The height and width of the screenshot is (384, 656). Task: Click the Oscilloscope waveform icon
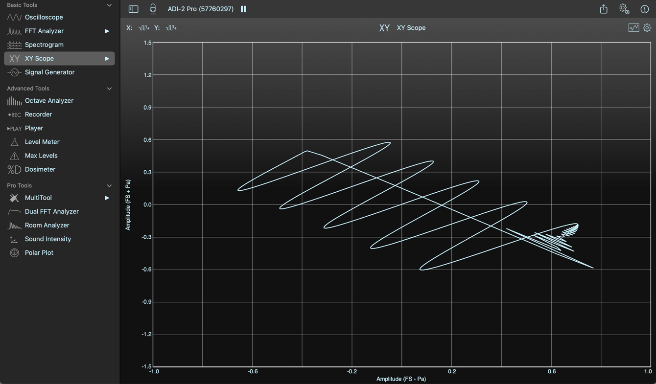14,18
